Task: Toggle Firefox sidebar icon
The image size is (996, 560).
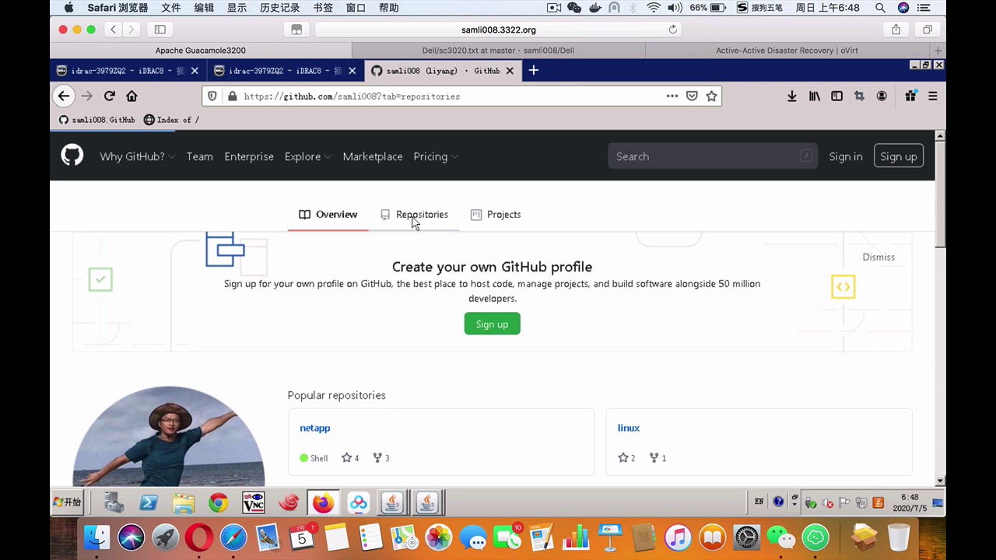Action: click(836, 96)
